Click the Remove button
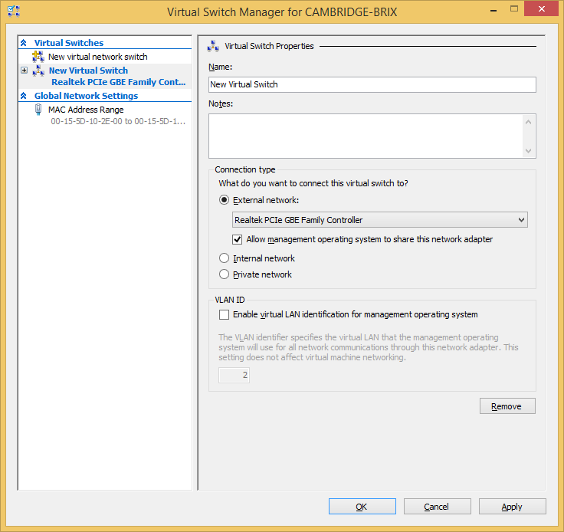 507,406
